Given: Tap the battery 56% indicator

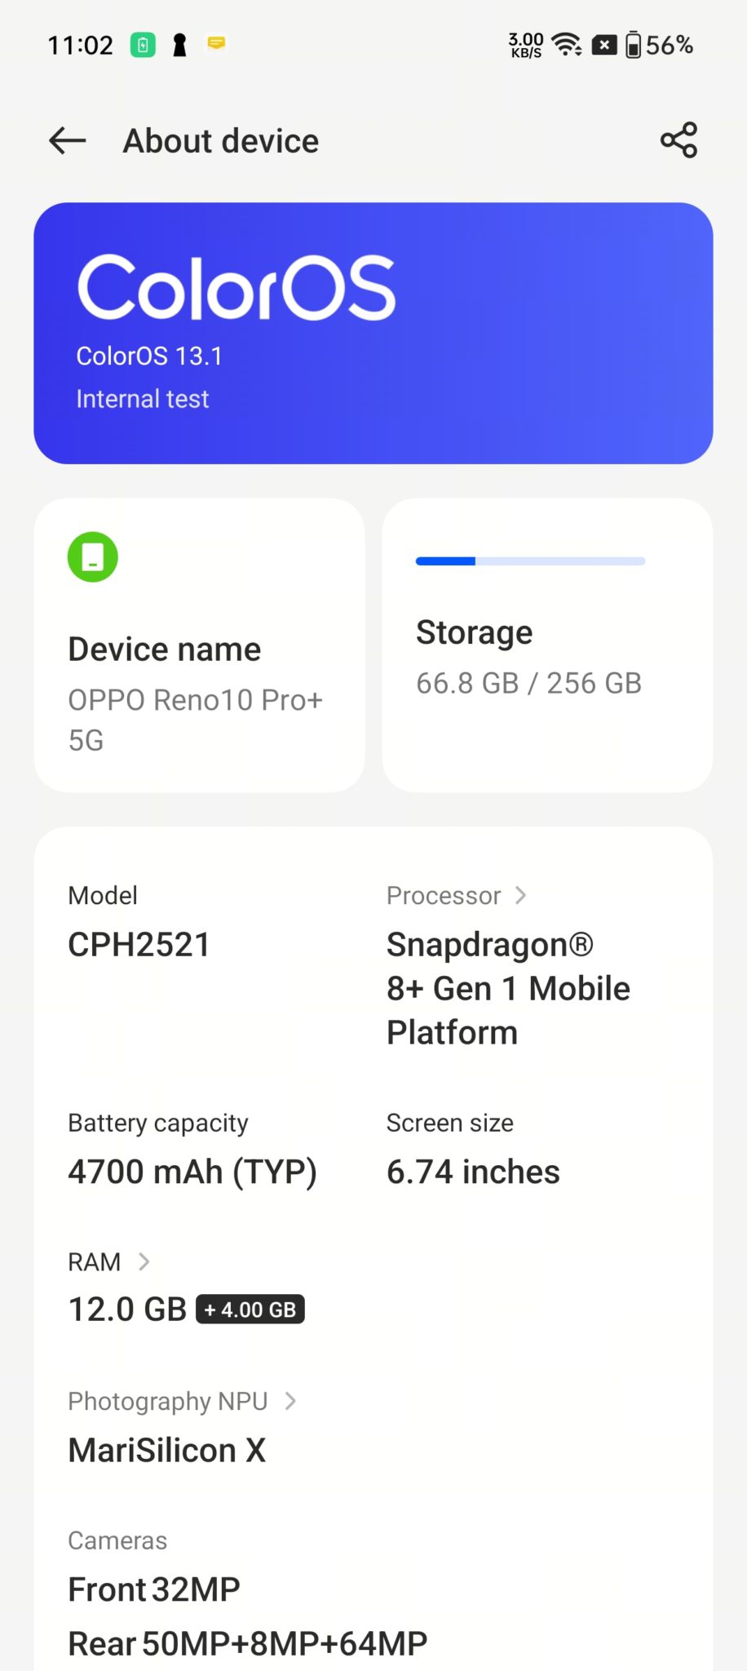Looking at the screenshot, I should pyautogui.click(x=659, y=45).
